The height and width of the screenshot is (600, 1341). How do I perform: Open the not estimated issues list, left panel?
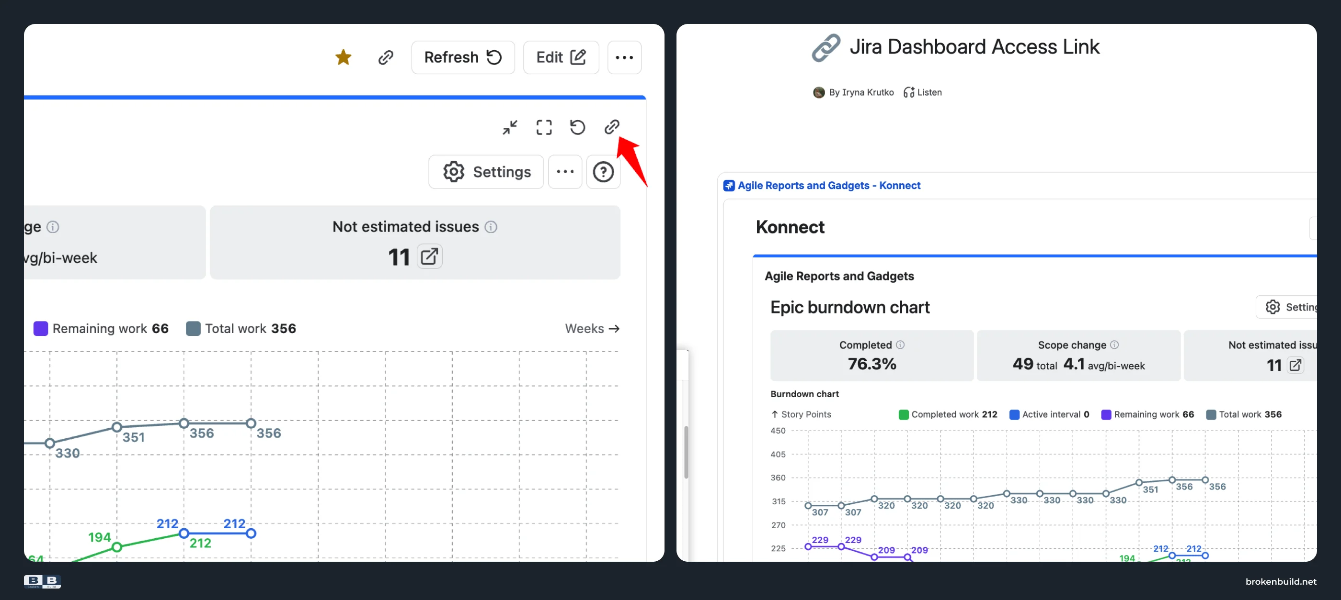[x=429, y=256]
